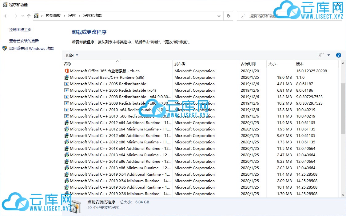Select Microsoft Visual Basic/C++ Runtime (x86) name
The image size is (346, 216).
[107, 77]
